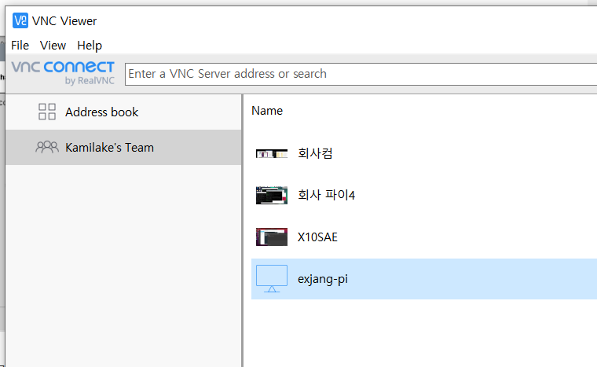Click the VNC Viewer title bar logo icon
The height and width of the screenshot is (367, 597).
[20, 20]
